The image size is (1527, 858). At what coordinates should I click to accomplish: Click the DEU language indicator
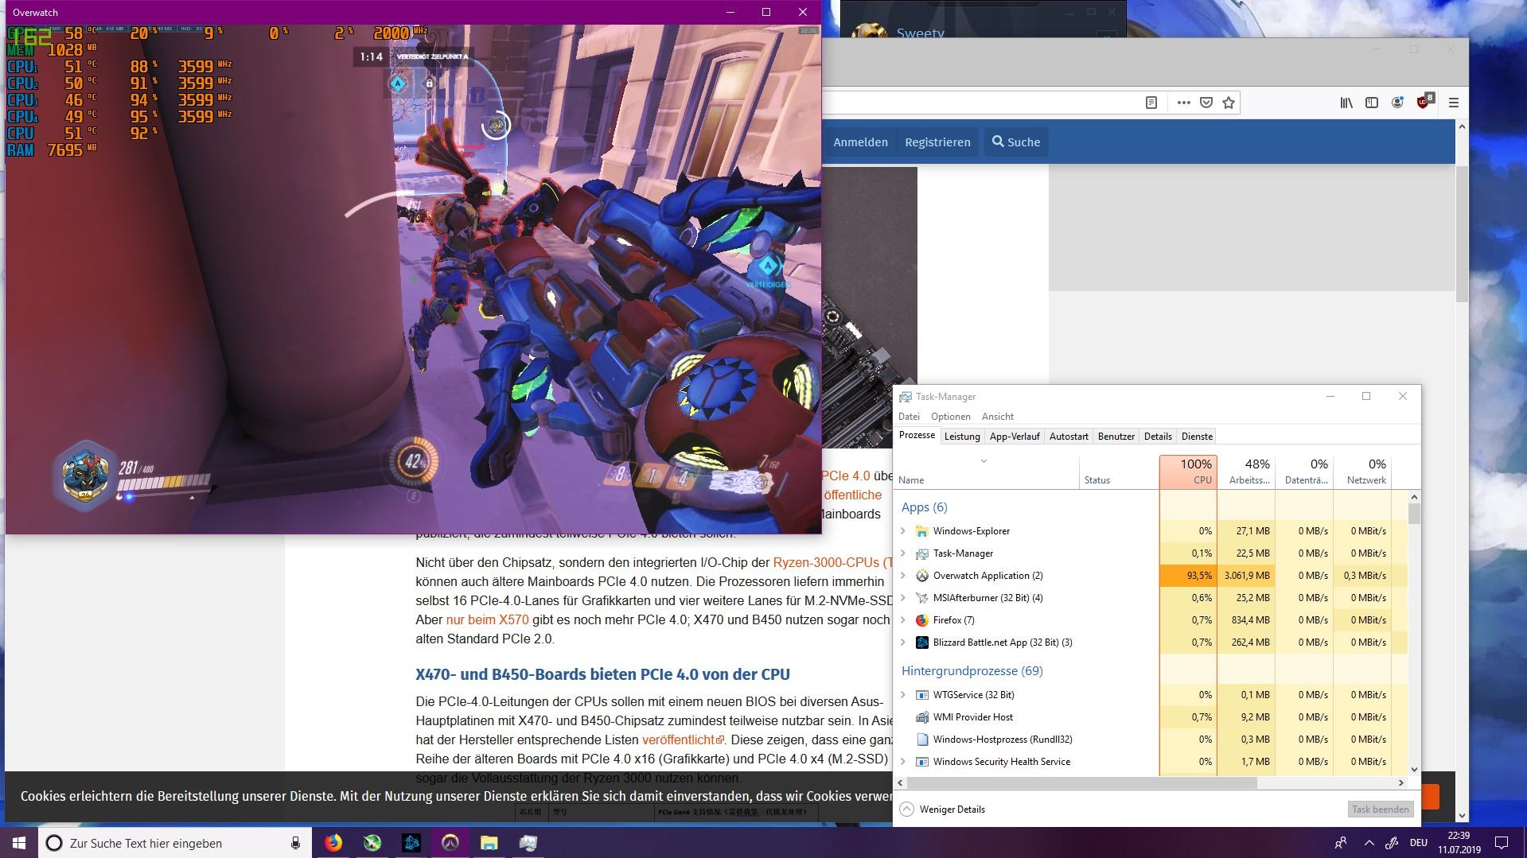1418,843
